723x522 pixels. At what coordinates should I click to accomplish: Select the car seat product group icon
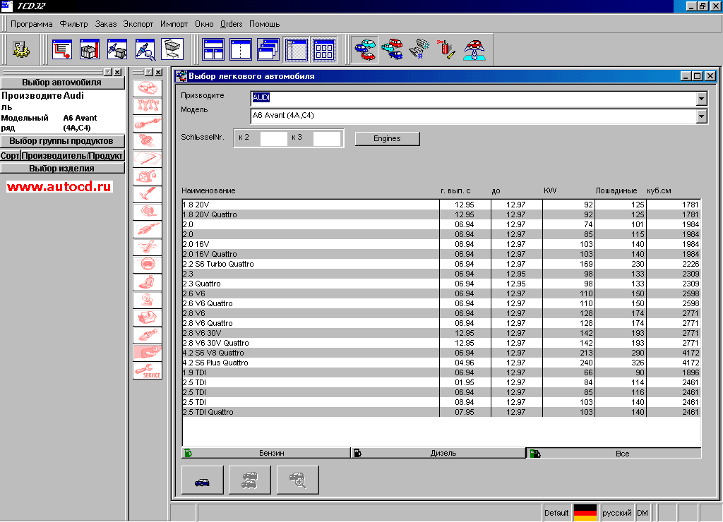[x=148, y=282]
